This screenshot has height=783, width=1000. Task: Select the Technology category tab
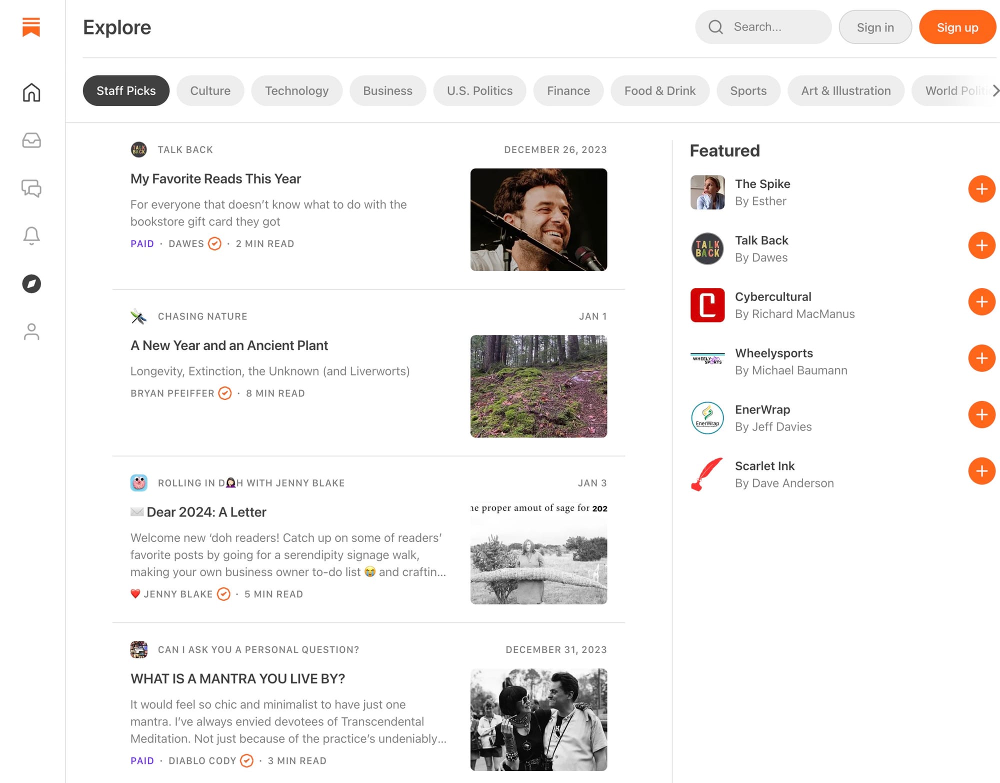296,91
